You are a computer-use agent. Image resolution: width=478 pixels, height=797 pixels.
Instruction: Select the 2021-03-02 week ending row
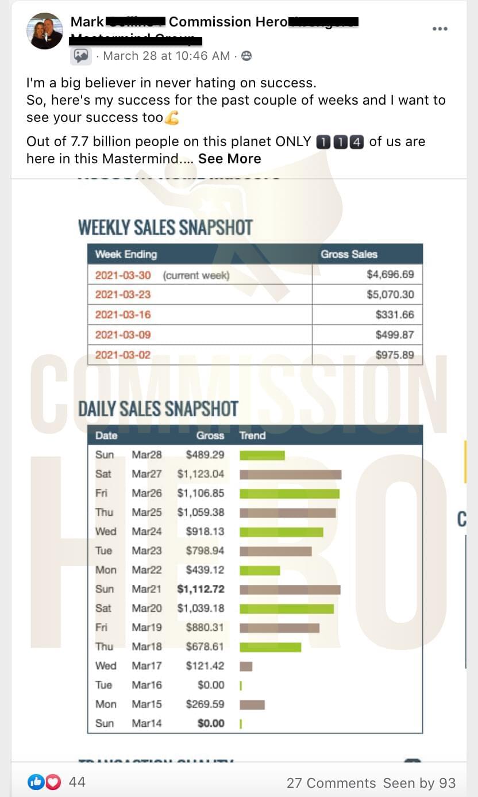(x=255, y=355)
